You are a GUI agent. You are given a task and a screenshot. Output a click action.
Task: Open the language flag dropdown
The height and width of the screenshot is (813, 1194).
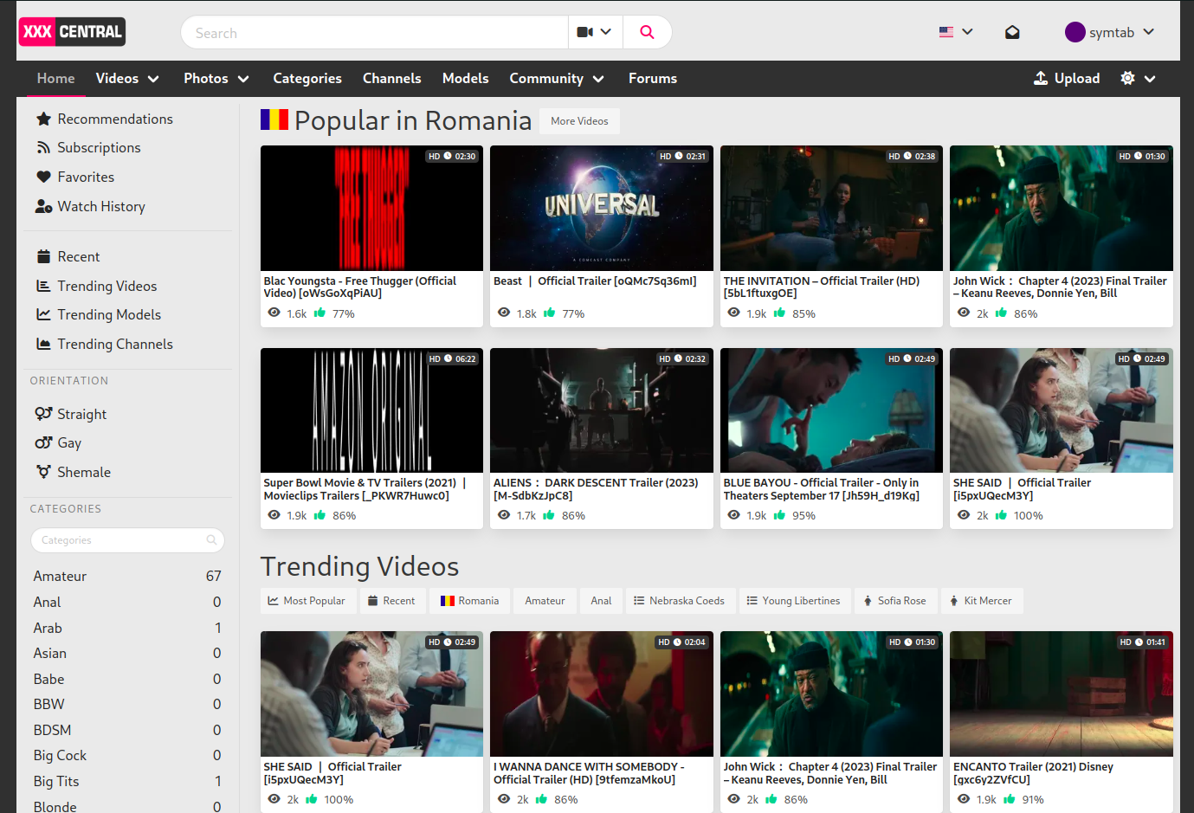[x=956, y=32]
